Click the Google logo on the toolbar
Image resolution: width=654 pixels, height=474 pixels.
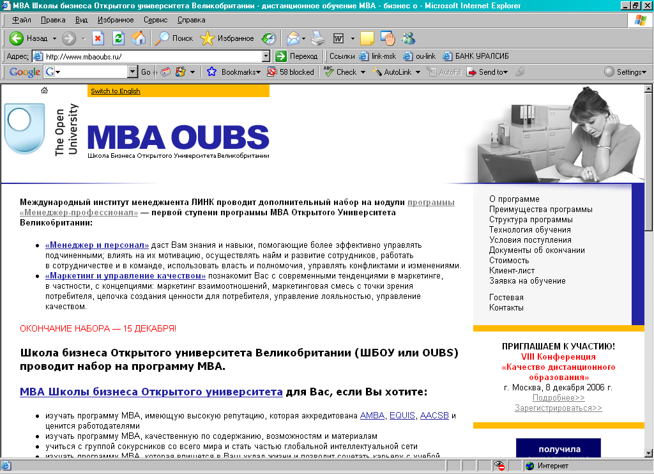(25, 72)
